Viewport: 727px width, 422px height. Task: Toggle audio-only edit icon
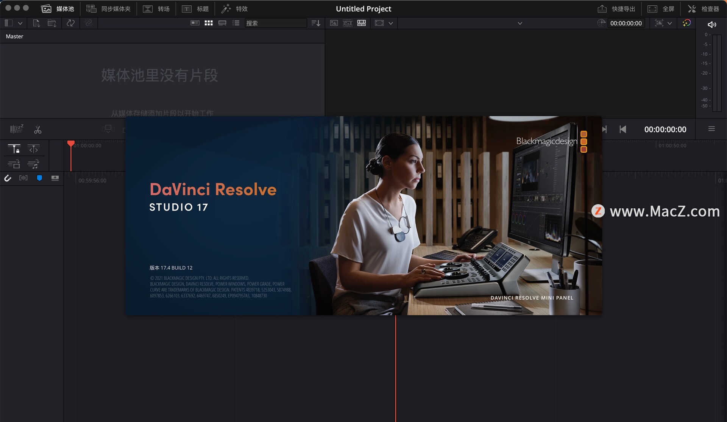33,164
